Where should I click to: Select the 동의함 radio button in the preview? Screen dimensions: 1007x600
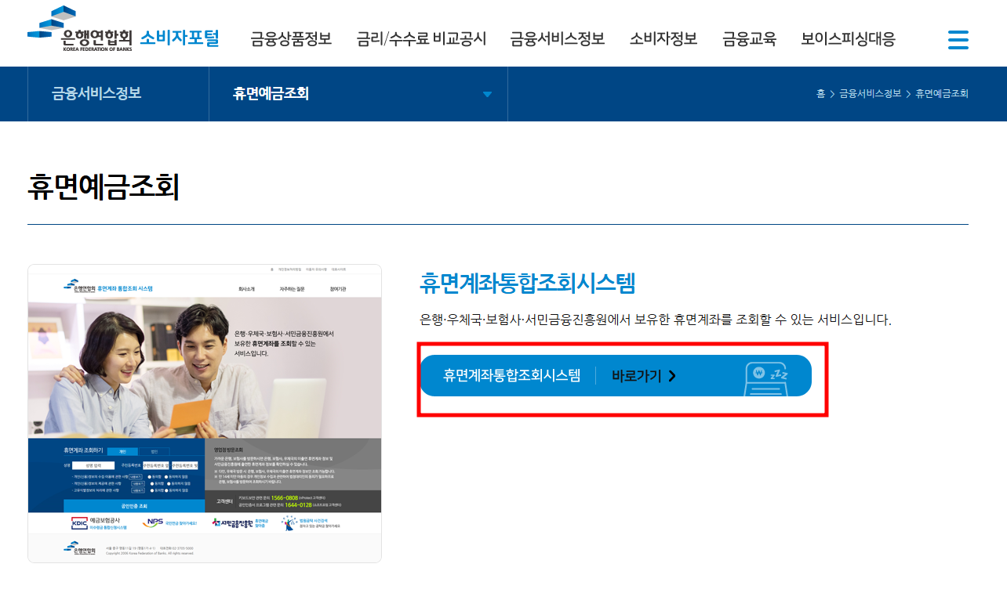pos(151,476)
